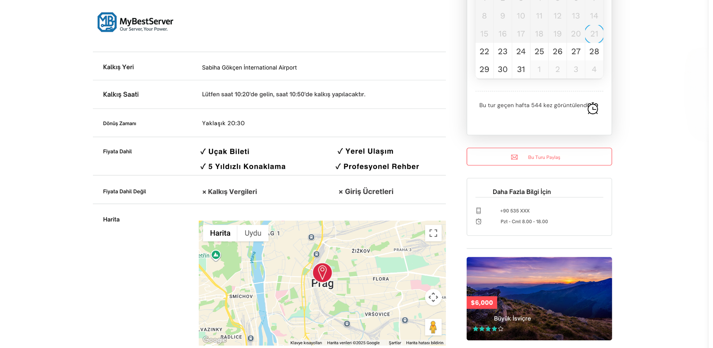Select calendar date 31
Image resolution: width=713 pixels, height=348 pixels.
click(x=521, y=70)
